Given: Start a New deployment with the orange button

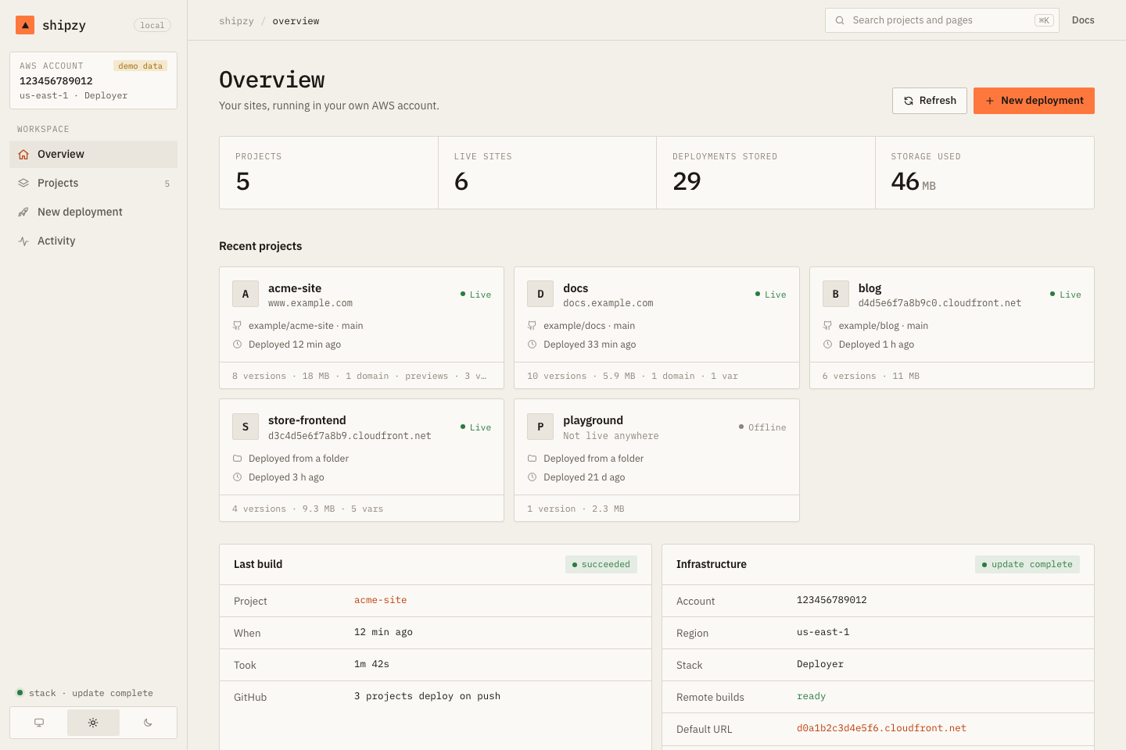Looking at the screenshot, I should [x=1034, y=101].
